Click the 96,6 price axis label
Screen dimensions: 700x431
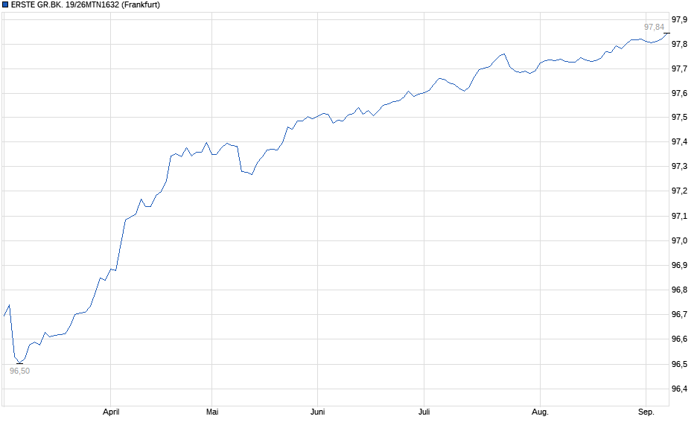679,339
